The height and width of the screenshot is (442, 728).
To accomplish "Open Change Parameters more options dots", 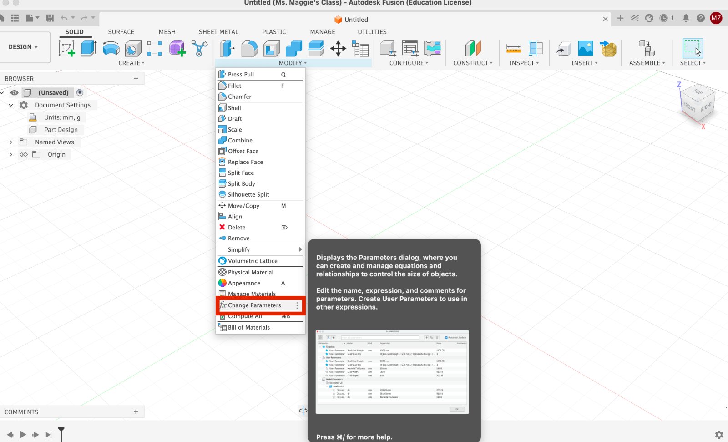I will tap(297, 305).
